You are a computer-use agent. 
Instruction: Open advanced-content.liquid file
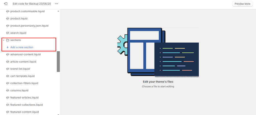(x=25, y=54)
